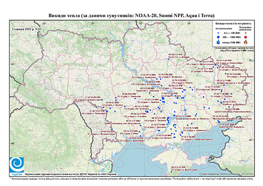Click the blue spiral institute logo
This screenshot has height=186, width=263.
(17, 164)
